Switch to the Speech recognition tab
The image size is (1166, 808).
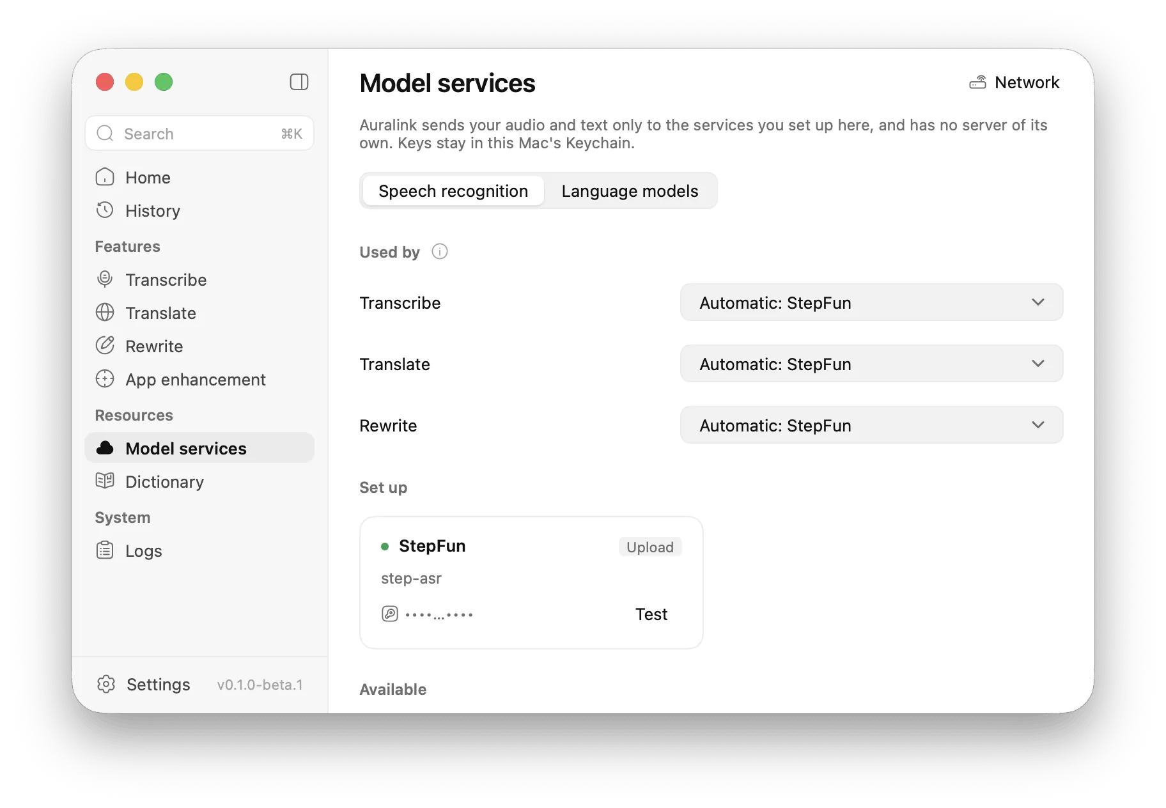pyautogui.click(x=453, y=191)
